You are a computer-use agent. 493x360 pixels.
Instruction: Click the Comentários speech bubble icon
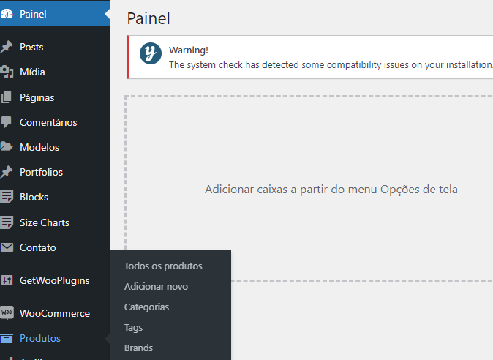(7, 122)
